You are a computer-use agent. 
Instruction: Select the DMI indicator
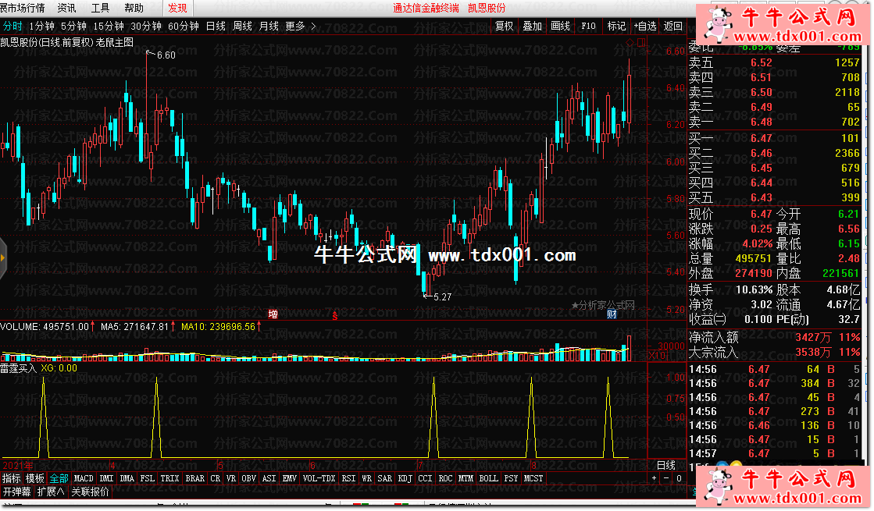click(x=106, y=478)
